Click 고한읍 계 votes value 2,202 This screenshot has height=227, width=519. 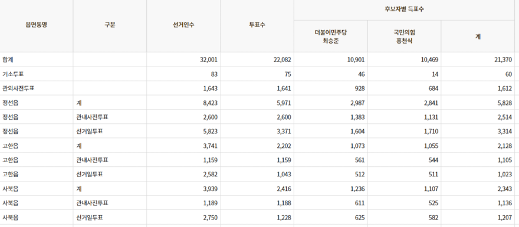(x=284, y=146)
